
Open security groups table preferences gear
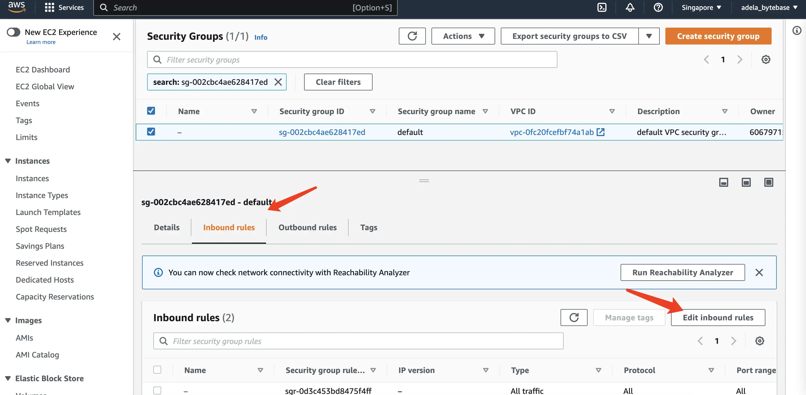(766, 59)
